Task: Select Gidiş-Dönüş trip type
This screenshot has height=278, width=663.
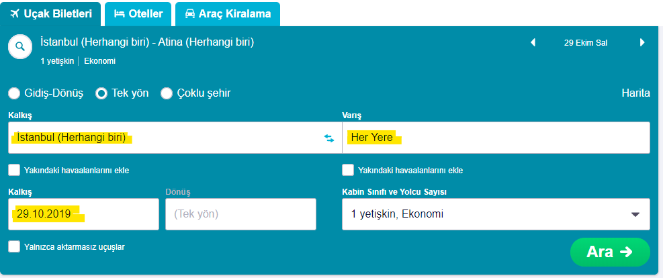Action: click(x=14, y=93)
